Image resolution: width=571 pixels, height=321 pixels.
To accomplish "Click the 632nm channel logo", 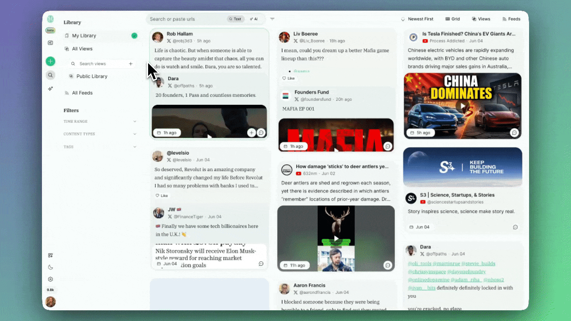I will (286, 169).
